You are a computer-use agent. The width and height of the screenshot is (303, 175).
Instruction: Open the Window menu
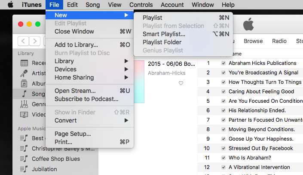click(x=203, y=5)
